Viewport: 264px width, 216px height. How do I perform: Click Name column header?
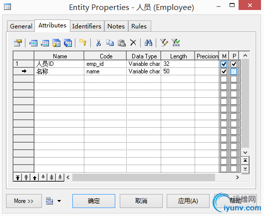click(x=59, y=56)
